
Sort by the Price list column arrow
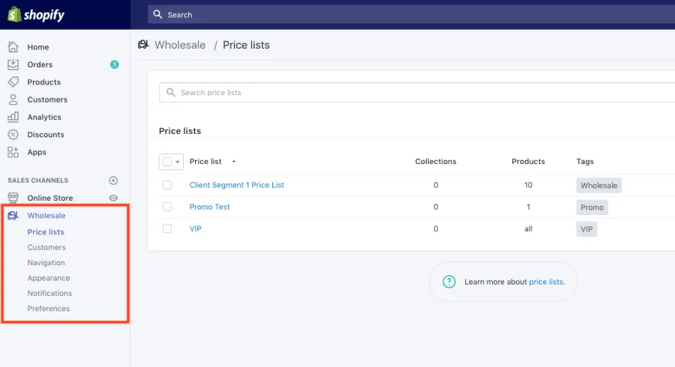click(x=234, y=162)
